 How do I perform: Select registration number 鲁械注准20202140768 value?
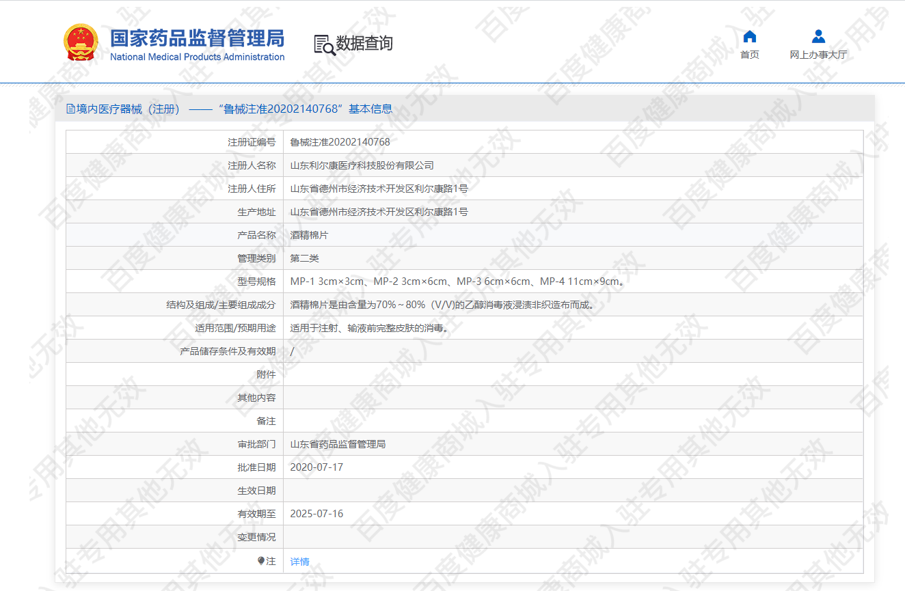(340, 142)
